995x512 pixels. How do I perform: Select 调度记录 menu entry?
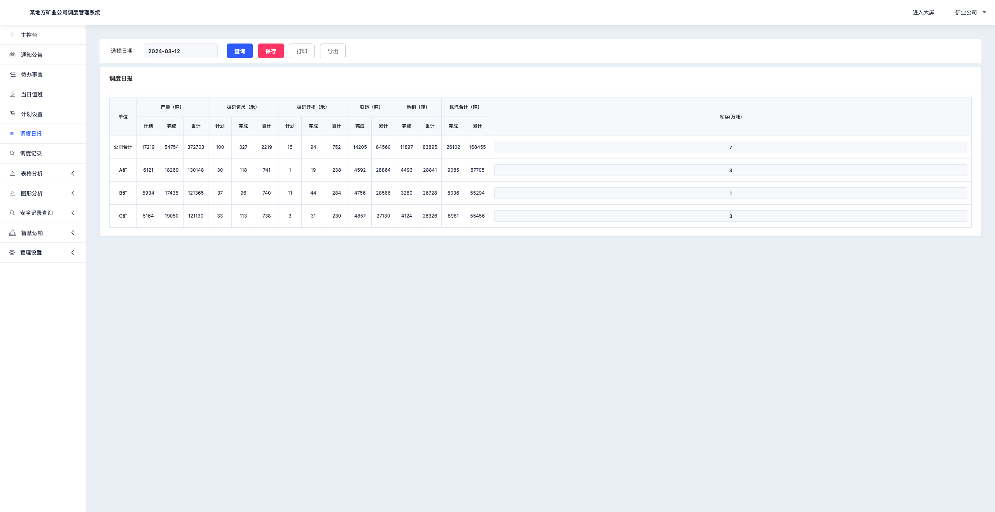click(x=43, y=153)
